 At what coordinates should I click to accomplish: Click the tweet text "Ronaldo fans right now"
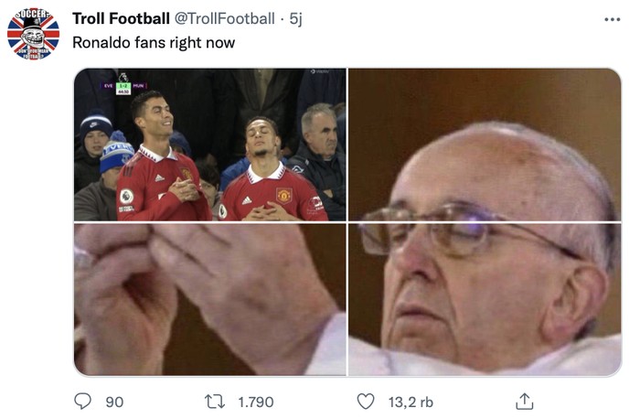point(154,42)
